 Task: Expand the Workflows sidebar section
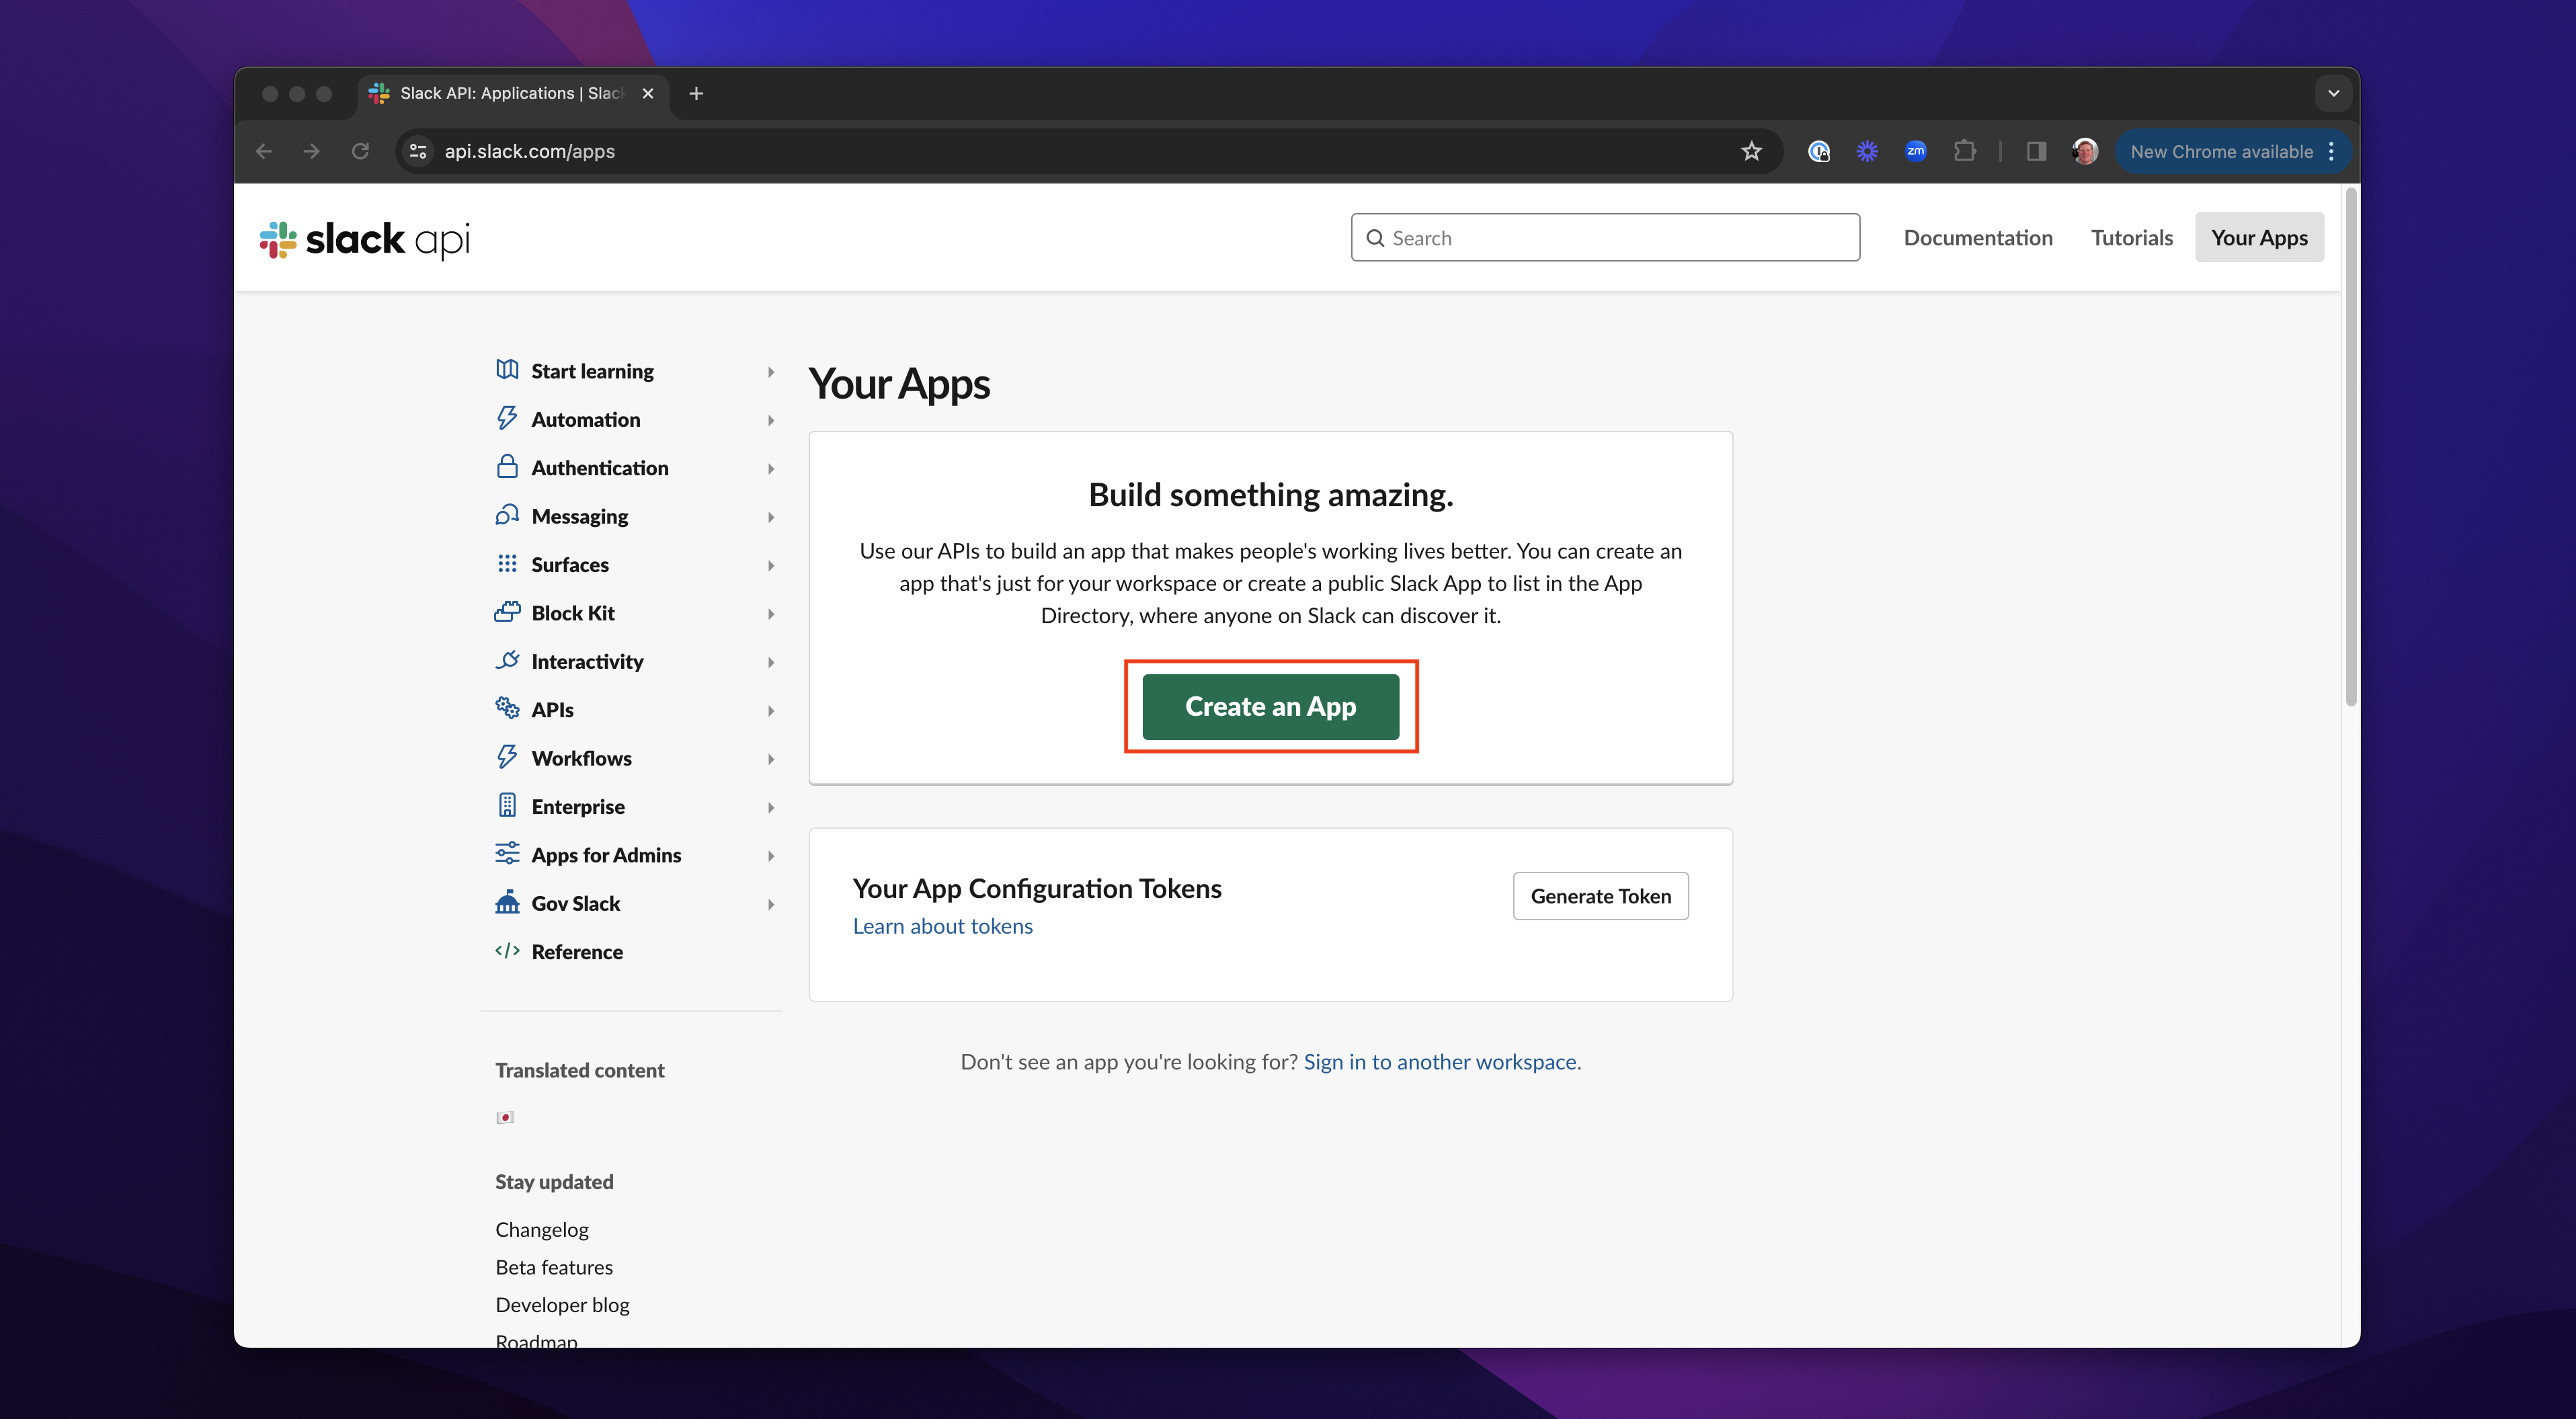770,758
